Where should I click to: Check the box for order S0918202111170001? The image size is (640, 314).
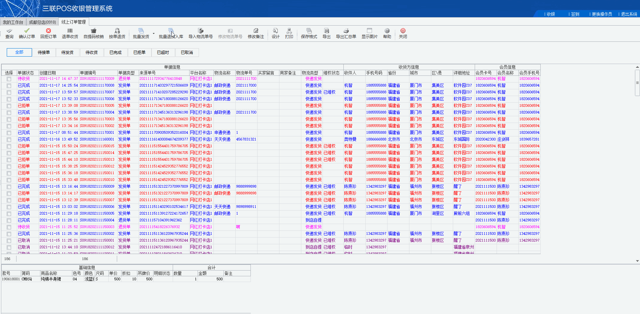(9, 133)
